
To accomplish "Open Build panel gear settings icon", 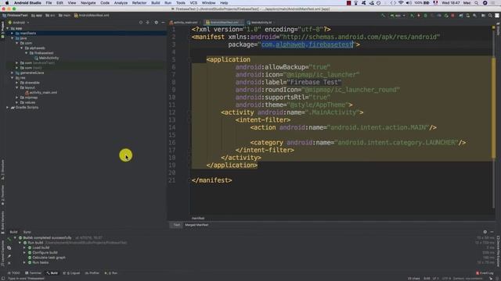I will (485, 232).
